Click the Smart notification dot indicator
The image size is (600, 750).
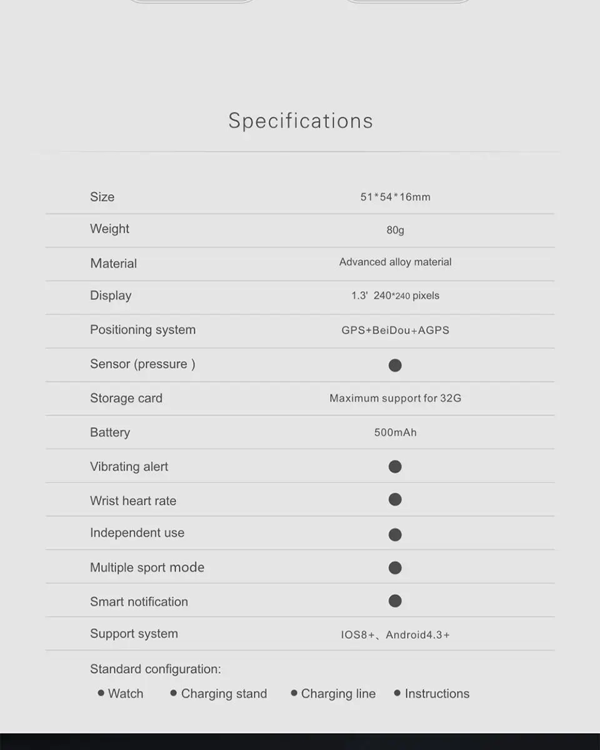coord(395,601)
